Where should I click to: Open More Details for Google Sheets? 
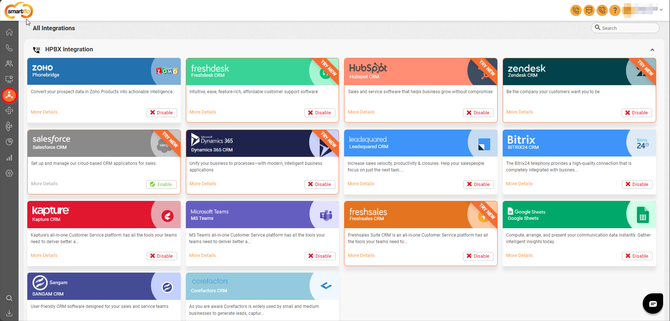point(519,255)
